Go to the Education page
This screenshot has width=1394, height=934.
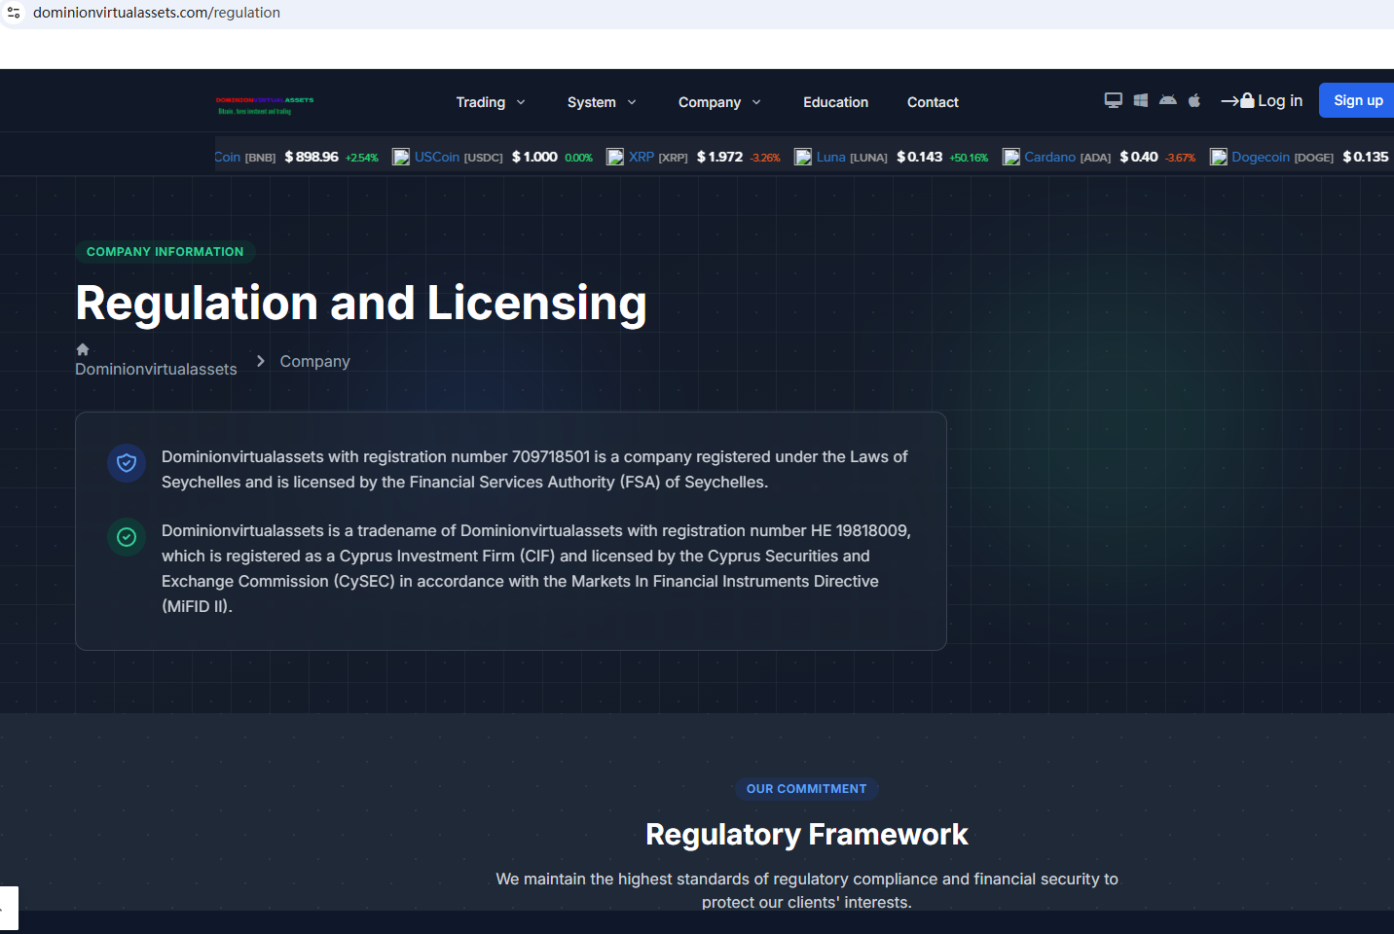(x=835, y=102)
